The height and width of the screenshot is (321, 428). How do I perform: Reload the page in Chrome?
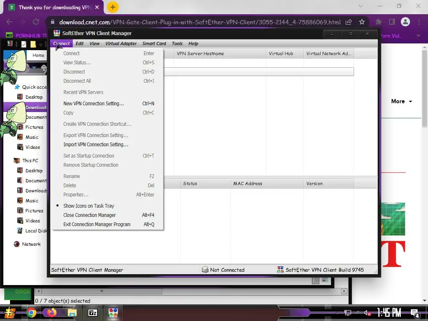[x=36, y=22]
